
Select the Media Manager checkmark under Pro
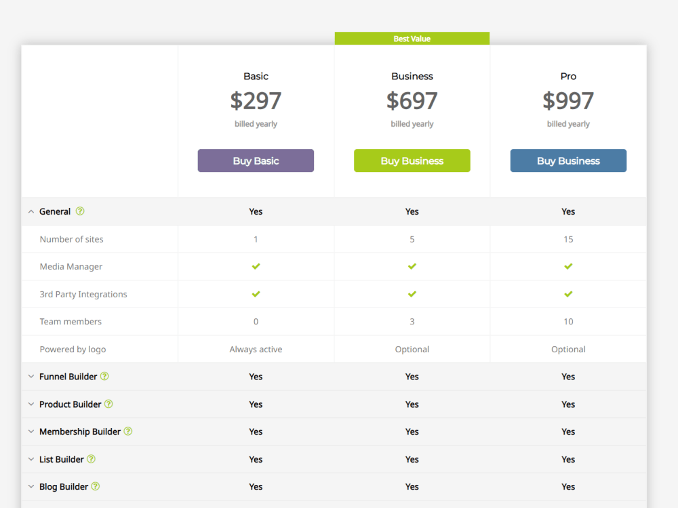568,266
